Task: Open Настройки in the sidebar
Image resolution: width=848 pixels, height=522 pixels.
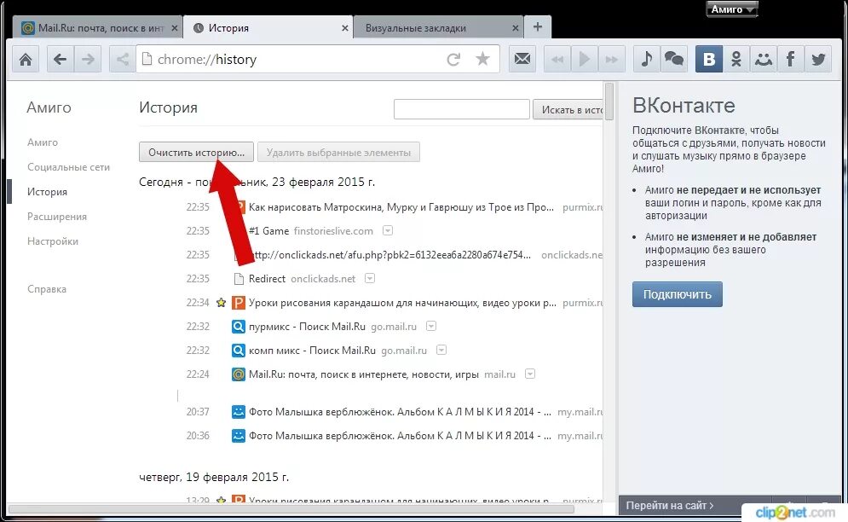Action: click(x=53, y=241)
